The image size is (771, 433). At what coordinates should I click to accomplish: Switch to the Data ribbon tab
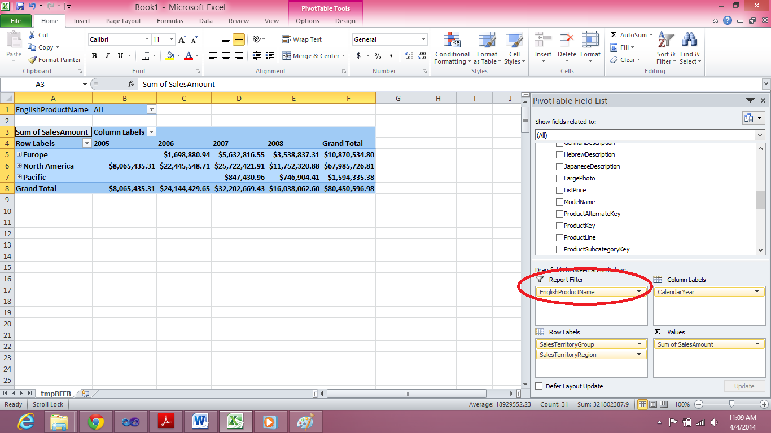pos(206,21)
